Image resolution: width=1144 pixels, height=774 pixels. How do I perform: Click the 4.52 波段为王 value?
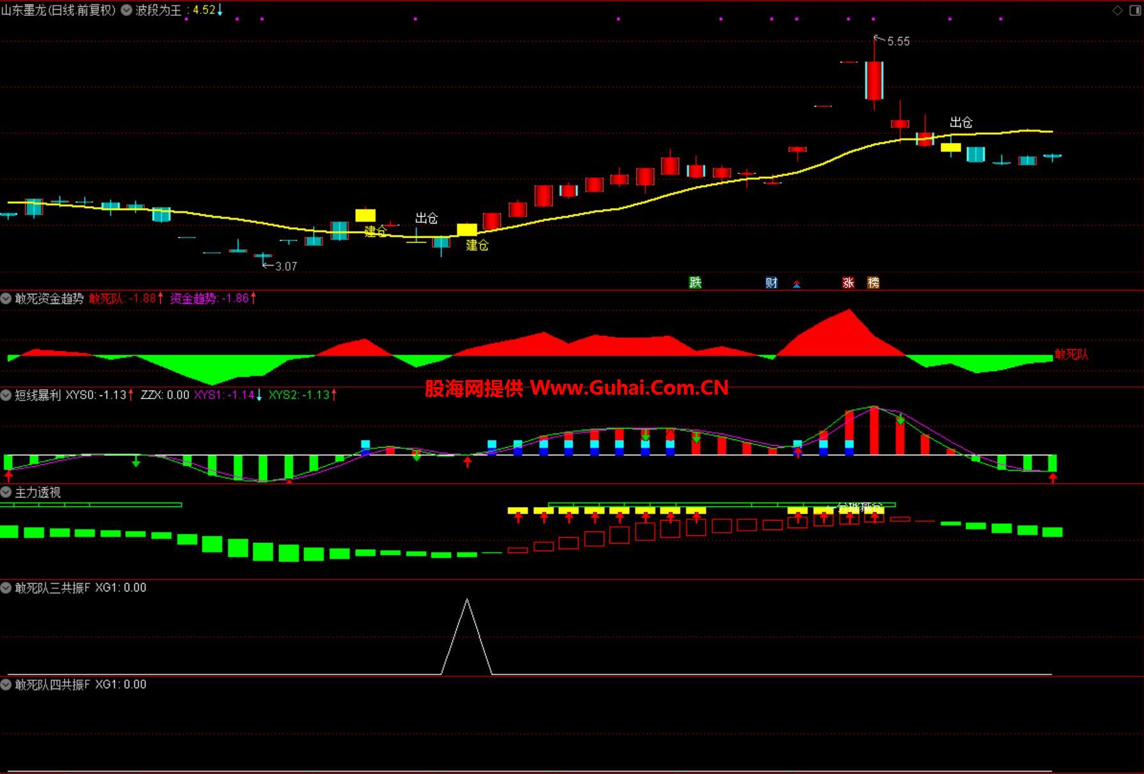tap(204, 10)
